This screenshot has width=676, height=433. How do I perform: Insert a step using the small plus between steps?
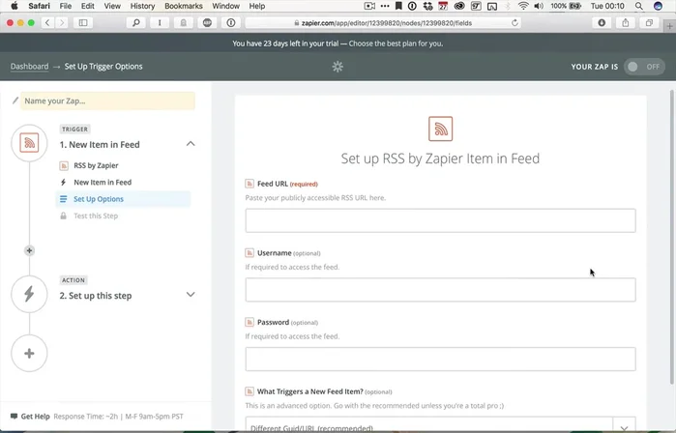(x=29, y=250)
